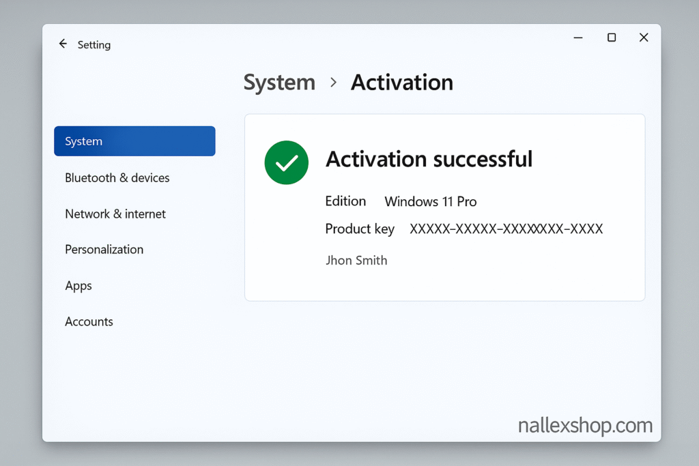Screen dimensions: 699x466
Task: Open the Accounts settings page
Action: (89, 321)
